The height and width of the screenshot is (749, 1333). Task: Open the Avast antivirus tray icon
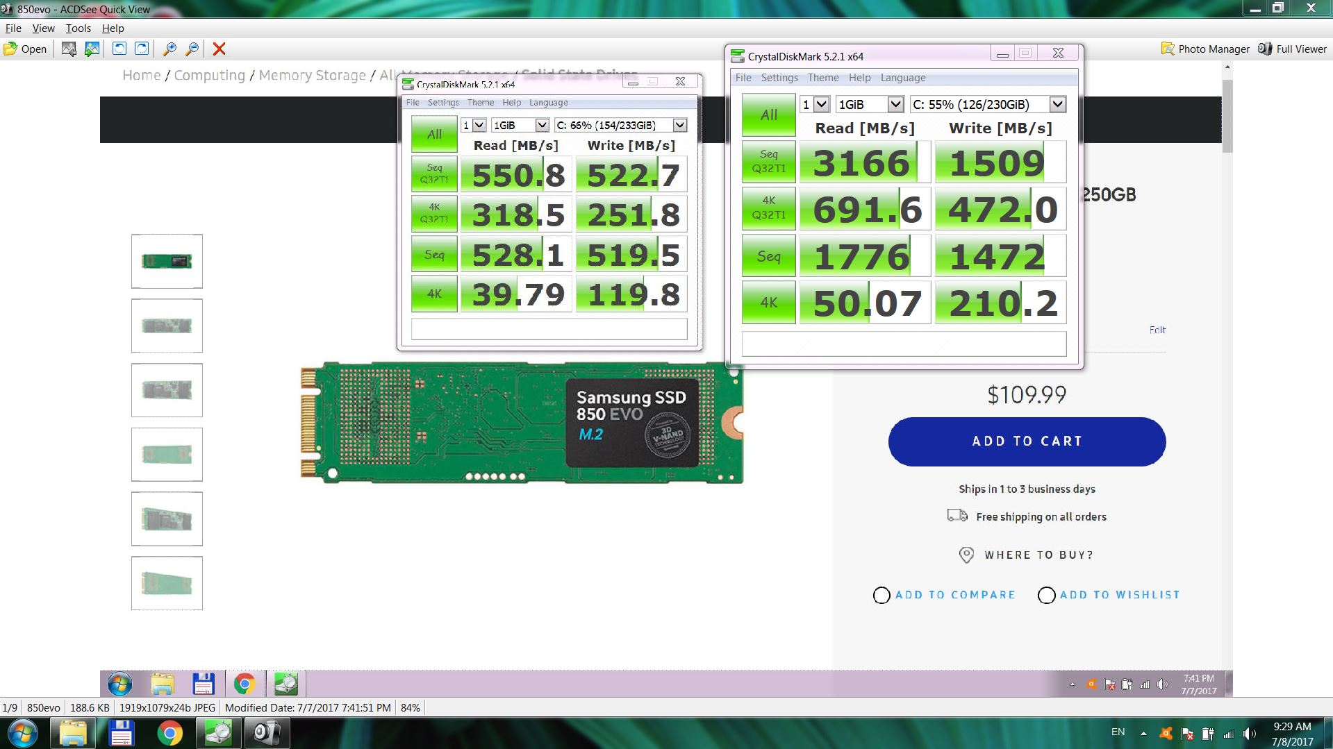[1166, 733]
